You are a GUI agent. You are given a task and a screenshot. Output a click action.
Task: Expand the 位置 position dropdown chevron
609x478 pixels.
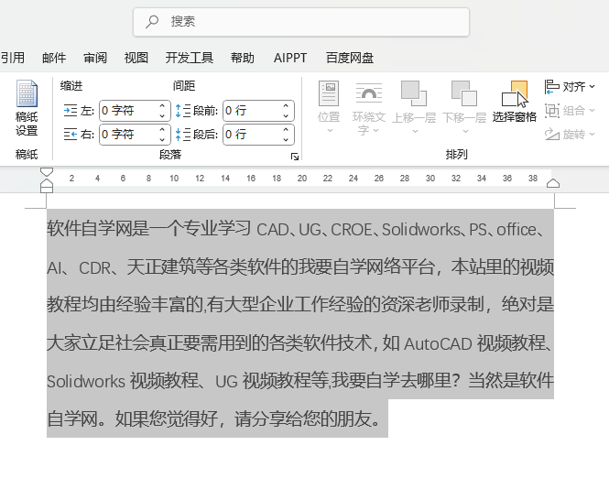click(x=330, y=130)
